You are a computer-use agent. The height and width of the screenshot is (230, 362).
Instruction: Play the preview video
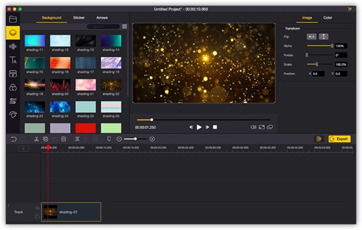199,127
